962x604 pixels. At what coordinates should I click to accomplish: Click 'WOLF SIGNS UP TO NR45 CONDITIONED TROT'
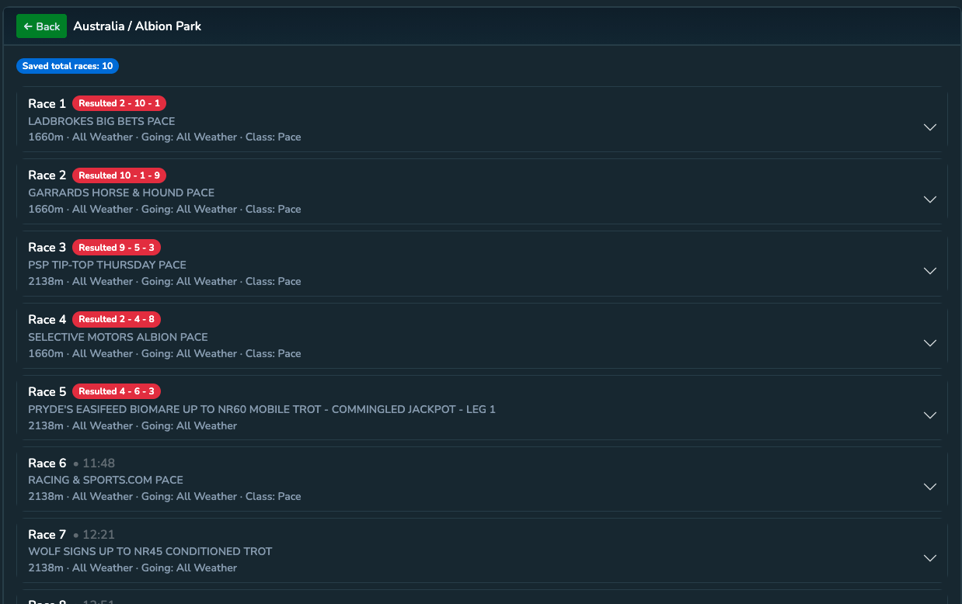151,551
